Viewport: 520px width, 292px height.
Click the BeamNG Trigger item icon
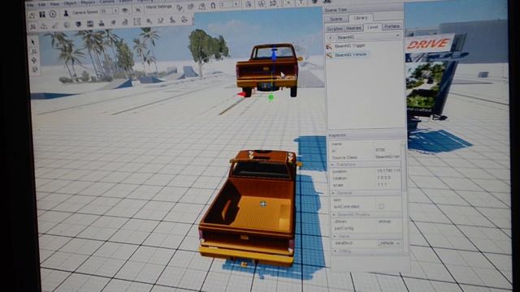point(329,47)
